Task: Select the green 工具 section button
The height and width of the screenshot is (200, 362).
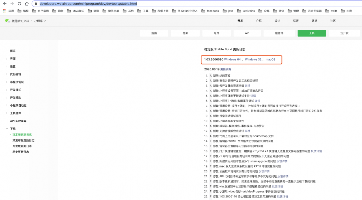Action: click(312, 33)
